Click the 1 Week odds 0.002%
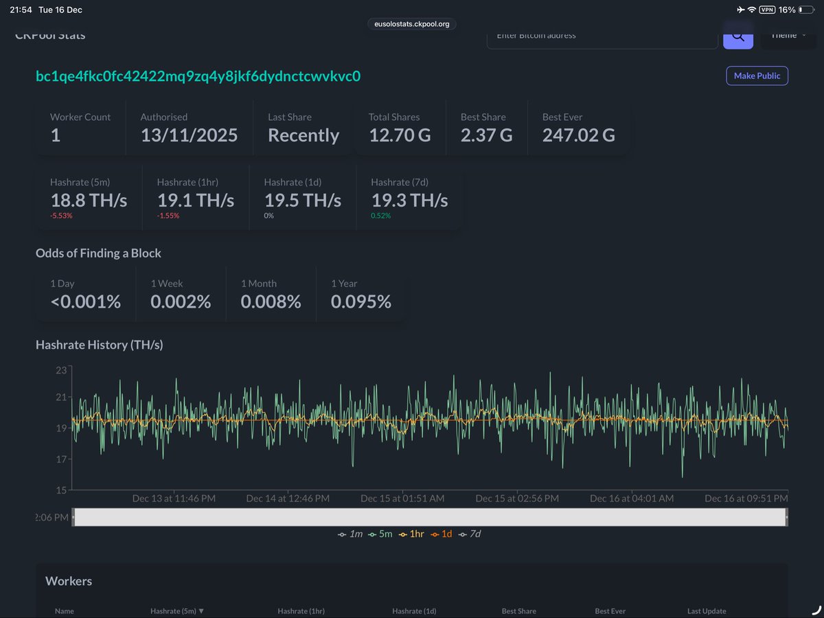The width and height of the screenshot is (824, 618). pos(181,301)
